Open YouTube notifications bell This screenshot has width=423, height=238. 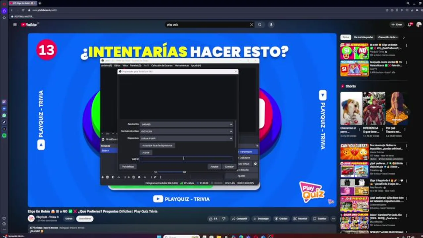click(410, 24)
